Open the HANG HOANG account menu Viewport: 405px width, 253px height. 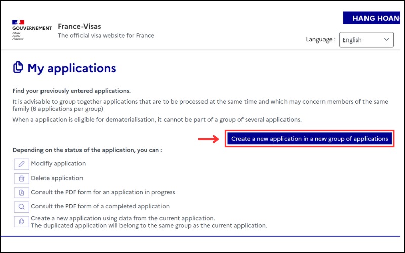click(x=374, y=18)
